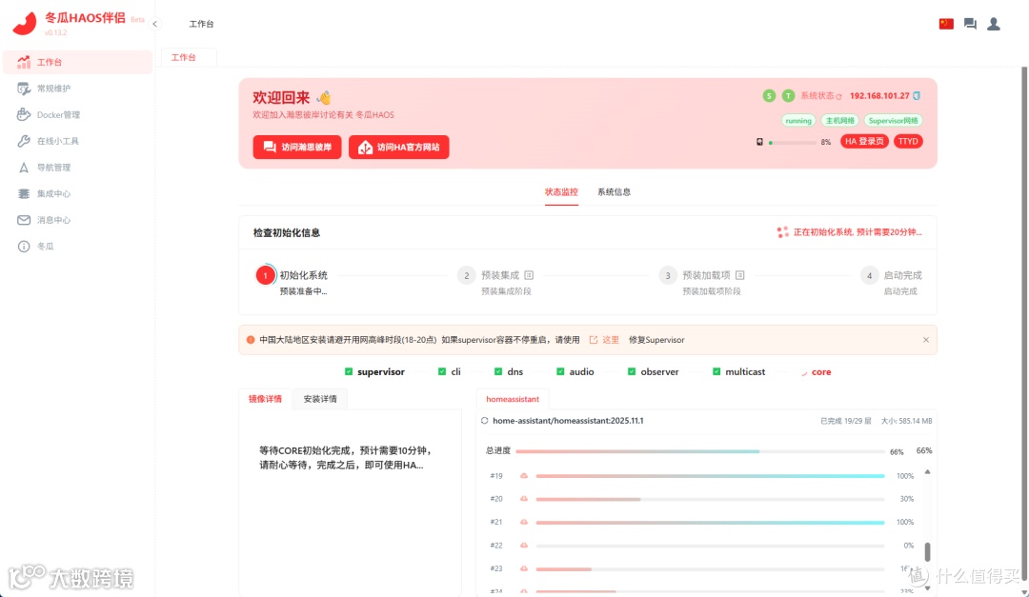This screenshot has width=1029, height=597.
Task: Click the 在线小工具 wrench icon
Action: (24, 140)
